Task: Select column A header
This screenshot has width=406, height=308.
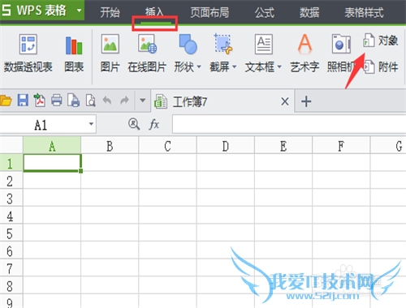Action: point(52,146)
